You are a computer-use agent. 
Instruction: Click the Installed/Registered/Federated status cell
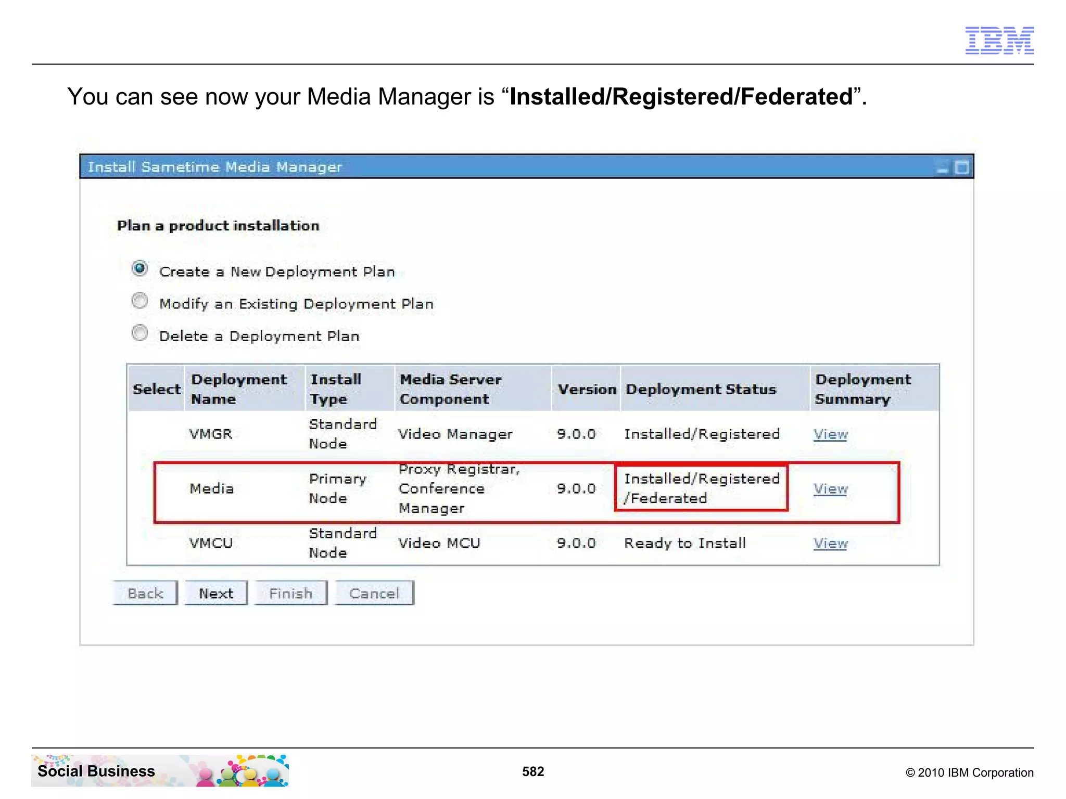tap(702, 488)
